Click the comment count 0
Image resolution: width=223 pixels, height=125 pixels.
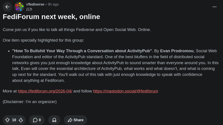coord(40,120)
